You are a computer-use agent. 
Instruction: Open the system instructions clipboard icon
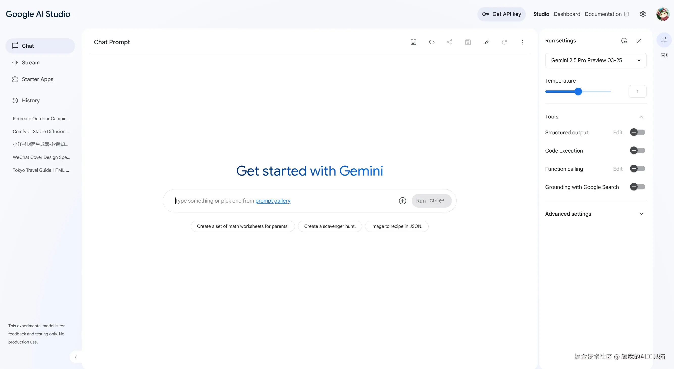[413, 42]
